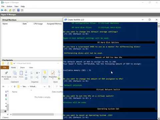
Task: Click the Copy path icon in Clipboard group
Action: point(26,75)
